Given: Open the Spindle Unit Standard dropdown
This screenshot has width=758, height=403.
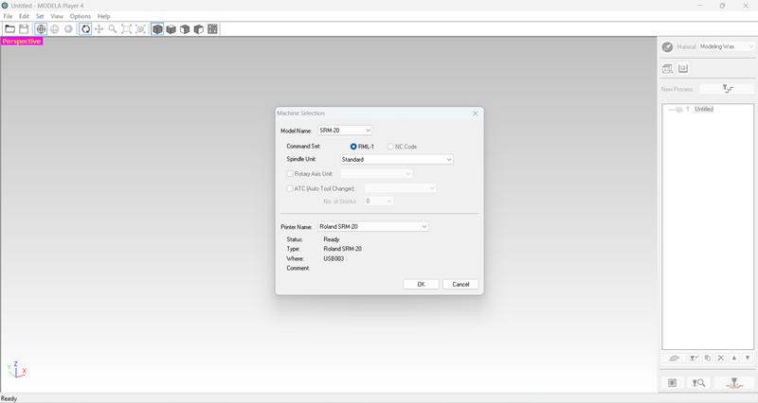Looking at the screenshot, I should (x=396, y=159).
